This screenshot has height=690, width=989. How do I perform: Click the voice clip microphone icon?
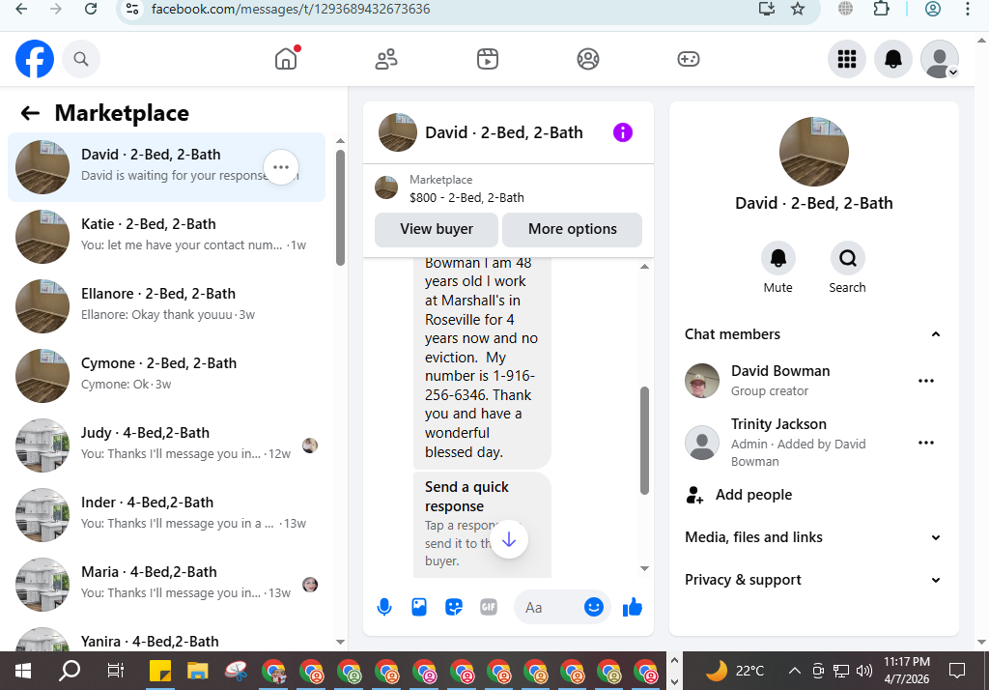click(384, 607)
